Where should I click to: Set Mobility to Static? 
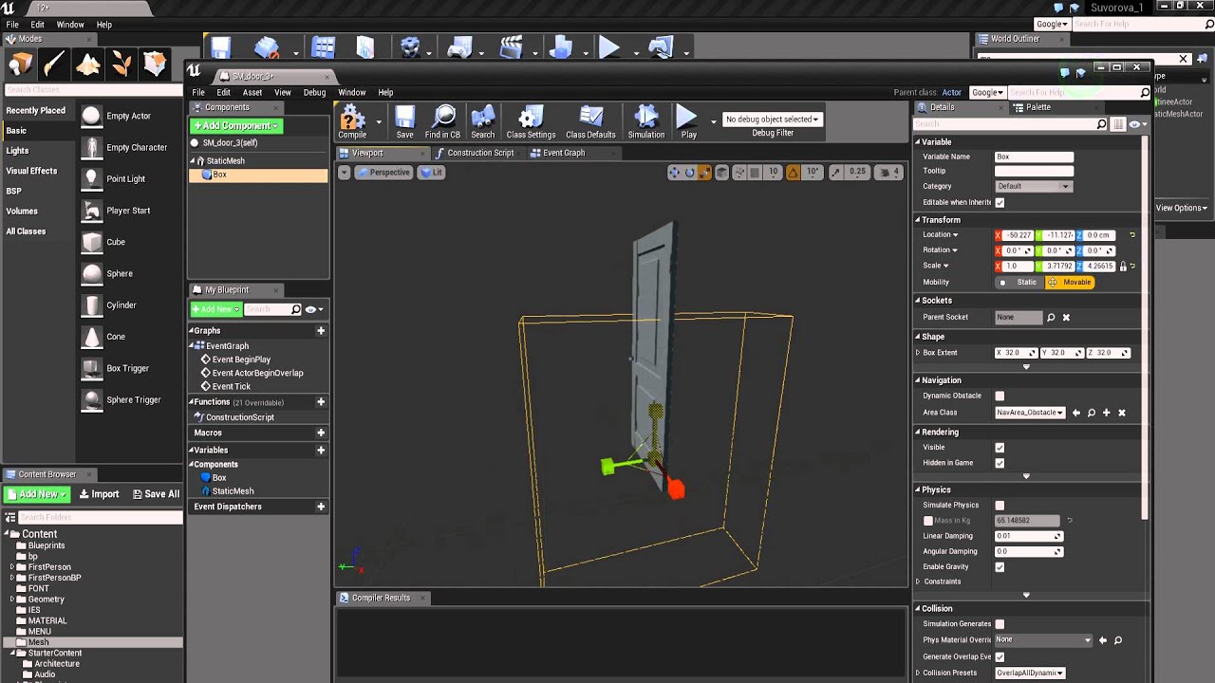[x=1019, y=282]
